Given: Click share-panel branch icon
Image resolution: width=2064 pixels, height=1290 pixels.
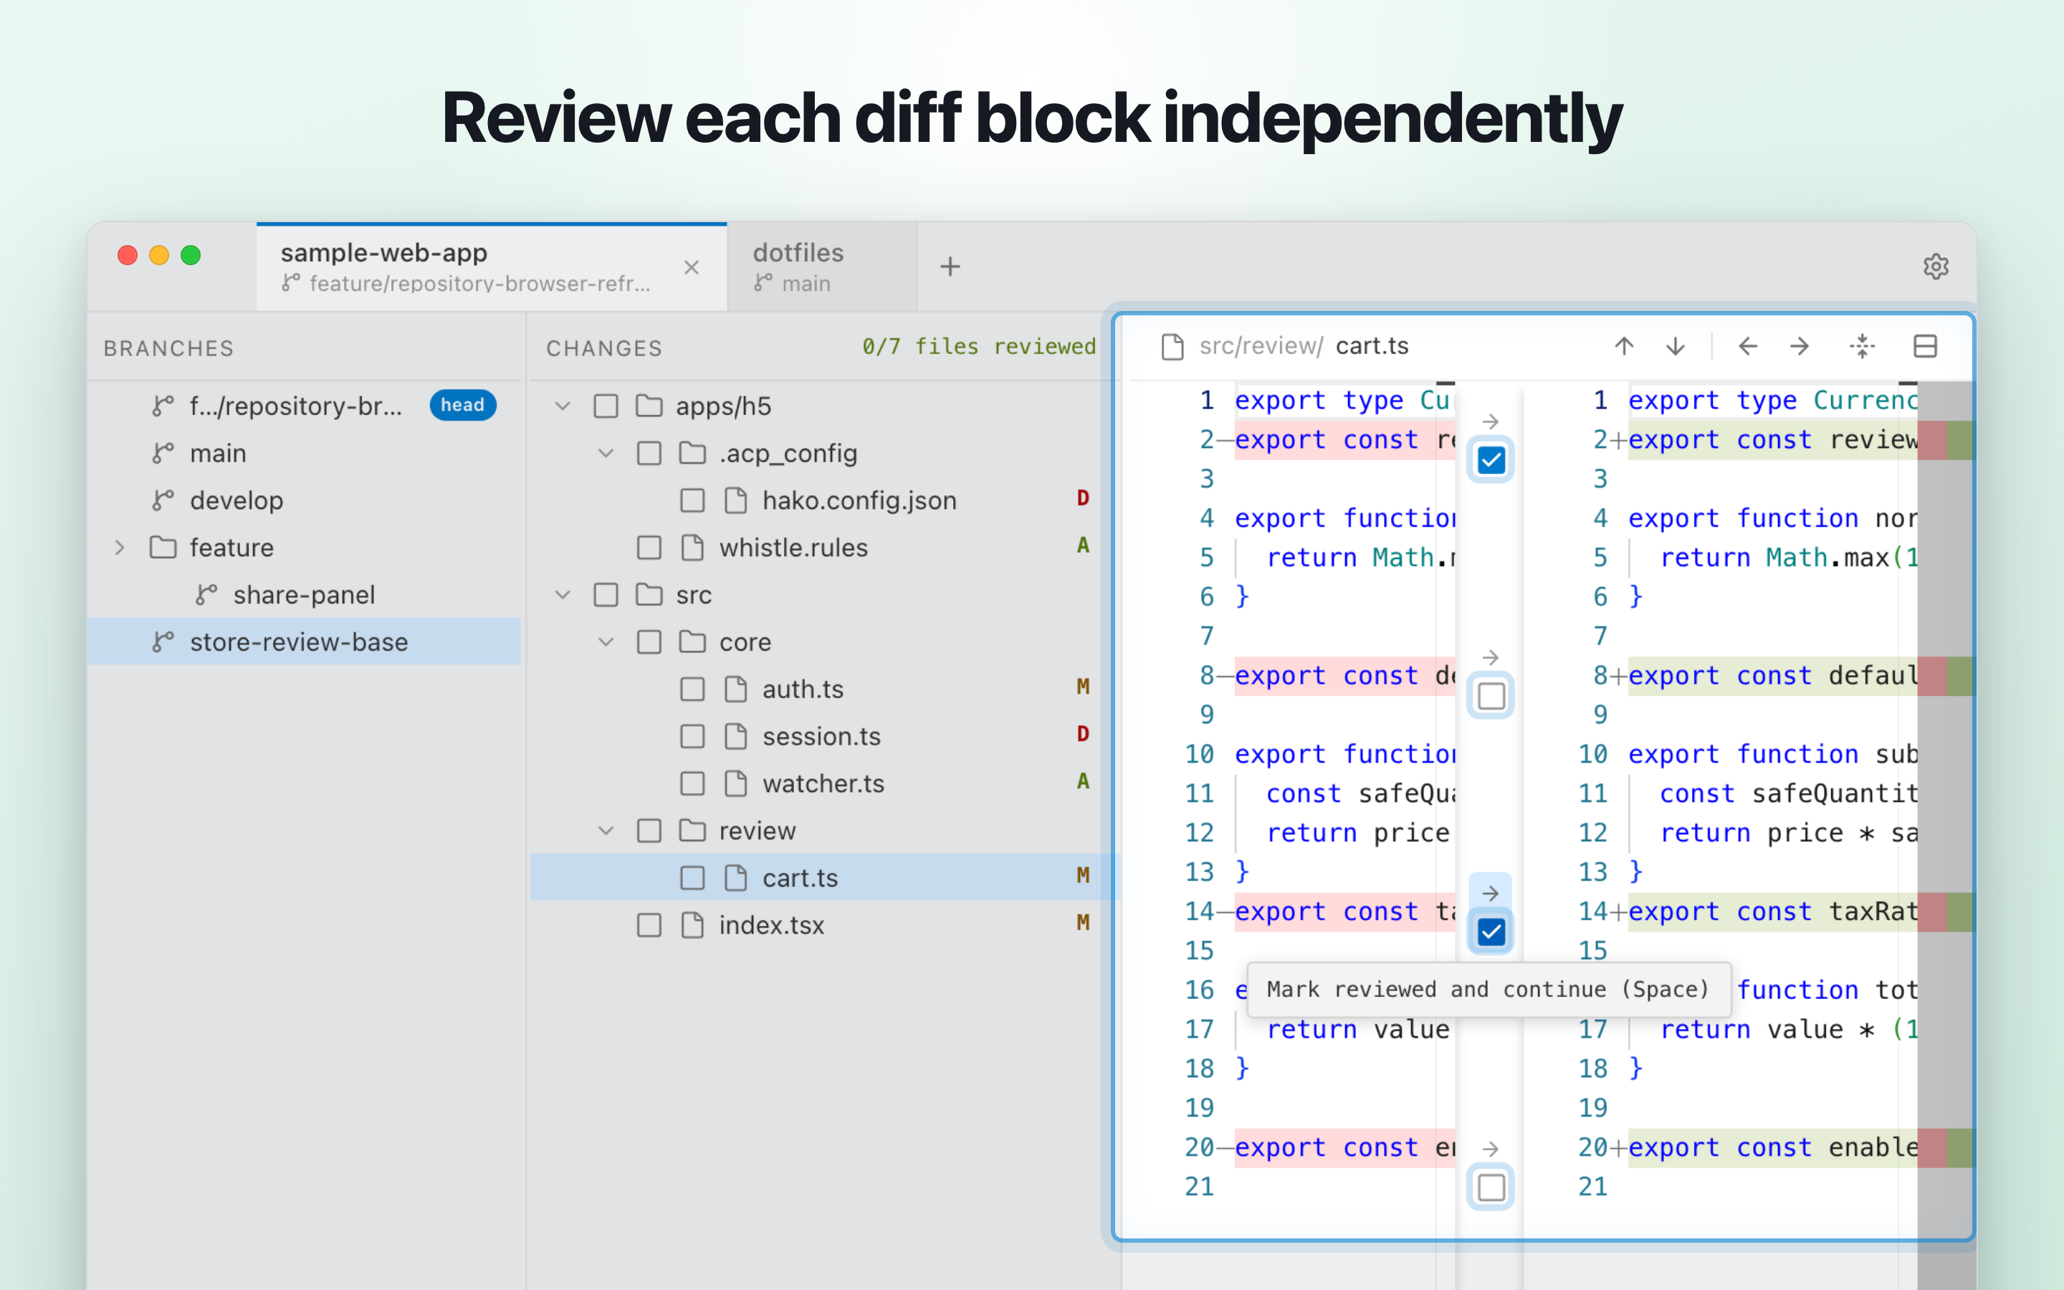Looking at the screenshot, I should tap(206, 595).
